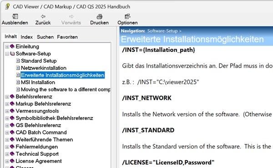Expand the QS Befehlsreferenz node
This screenshot has height=168, width=273.
coord(7,125)
